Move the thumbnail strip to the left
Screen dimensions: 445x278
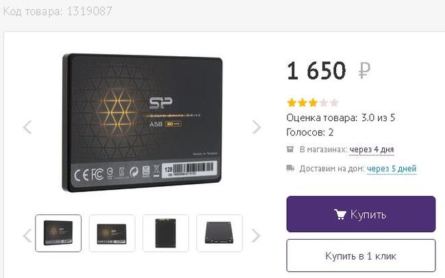27,236
